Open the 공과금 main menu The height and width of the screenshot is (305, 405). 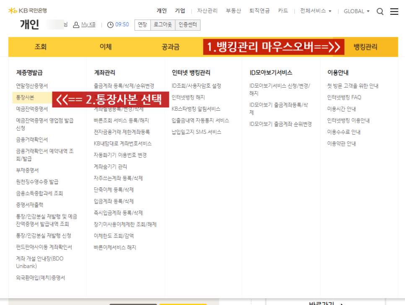171,47
